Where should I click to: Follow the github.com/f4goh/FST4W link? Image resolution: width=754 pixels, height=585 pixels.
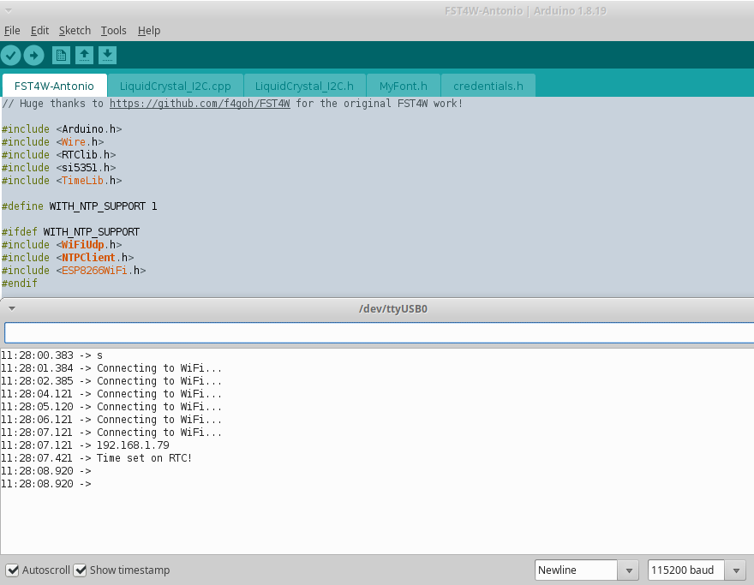pyautogui.click(x=200, y=104)
